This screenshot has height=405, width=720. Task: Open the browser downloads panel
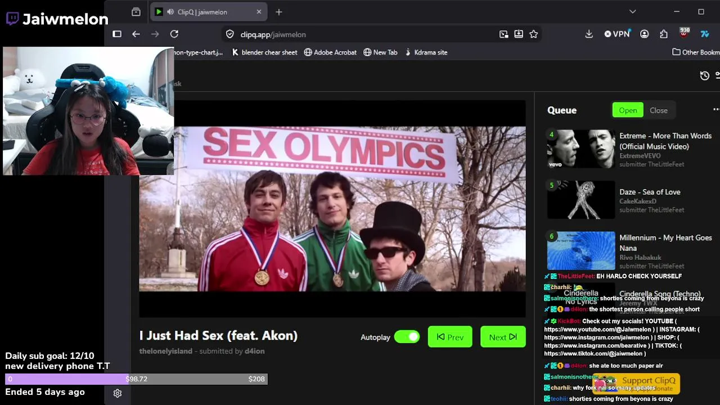pyautogui.click(x=589, y=34)
